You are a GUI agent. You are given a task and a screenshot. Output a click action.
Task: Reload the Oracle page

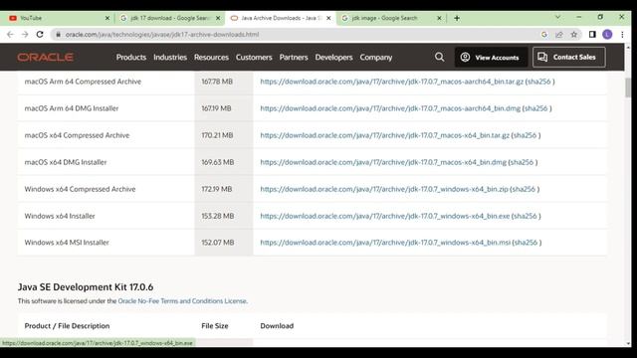40,35
